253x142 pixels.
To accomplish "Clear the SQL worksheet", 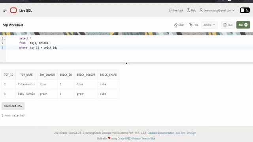I will pyautogui.click(x=179, y=25).
